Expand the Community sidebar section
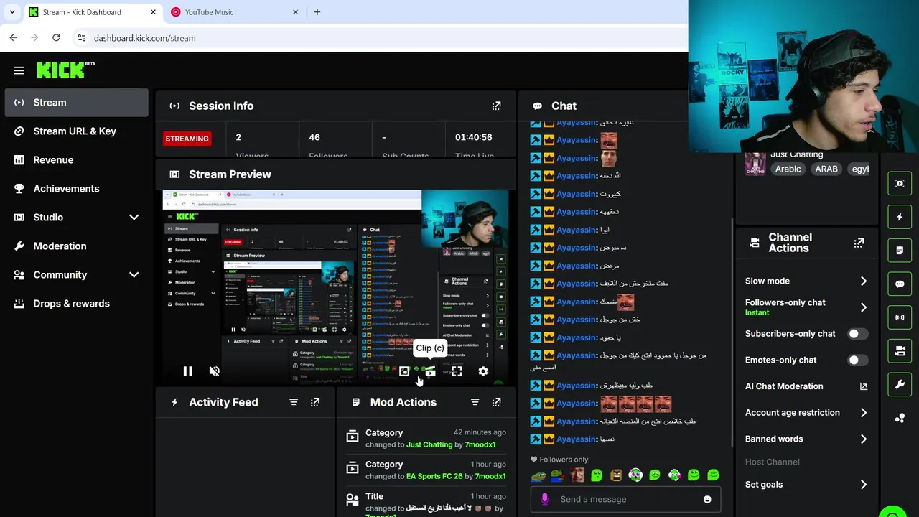919x517 pixels. point(134,274)
